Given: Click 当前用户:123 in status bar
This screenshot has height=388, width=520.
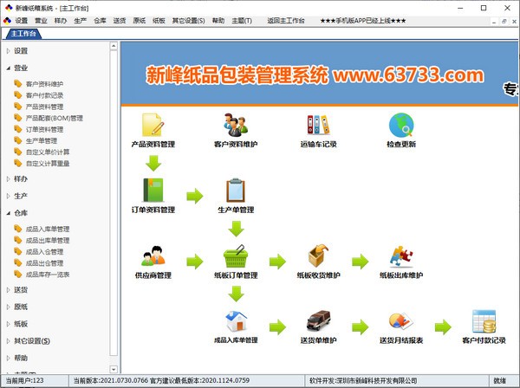Looking at the screenshot, I should pyautogui.click(x=24, y=381).
